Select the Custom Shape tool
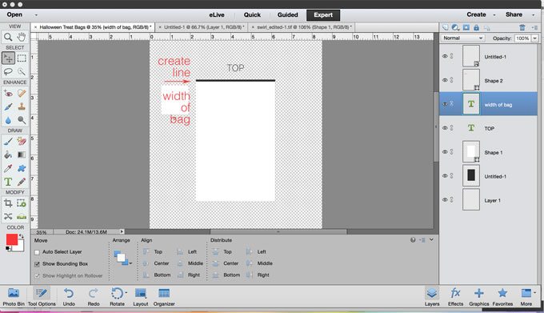Image resolution: width=544 pixels, height=313 pixels. [x=22, y=168]
